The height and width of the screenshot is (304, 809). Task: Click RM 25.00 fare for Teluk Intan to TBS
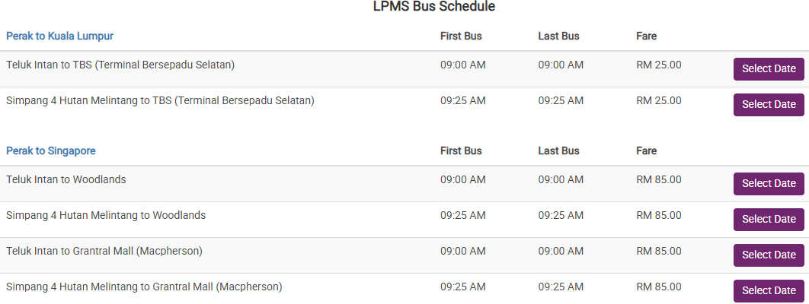point(659,65)
